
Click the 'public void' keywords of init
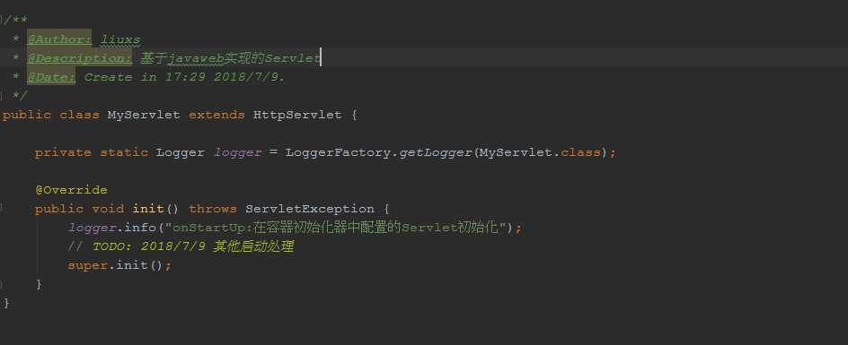pos(79,209)
